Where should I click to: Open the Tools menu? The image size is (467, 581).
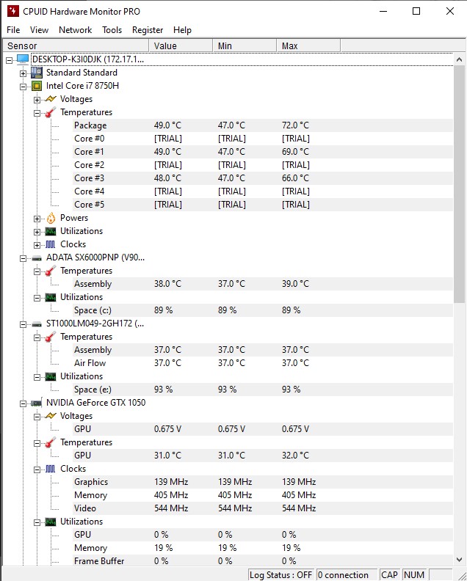112,30
